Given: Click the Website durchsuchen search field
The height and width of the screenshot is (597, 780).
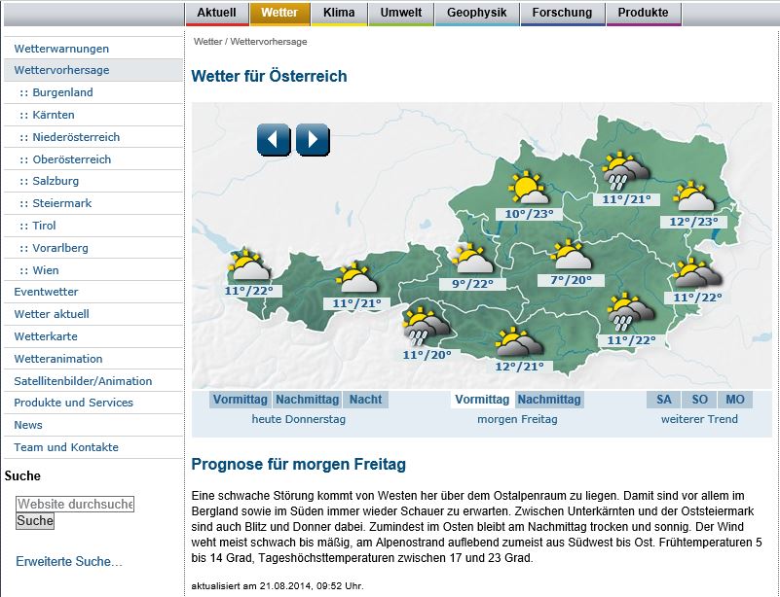Looking at the screenshot, I should pos(75,504).
